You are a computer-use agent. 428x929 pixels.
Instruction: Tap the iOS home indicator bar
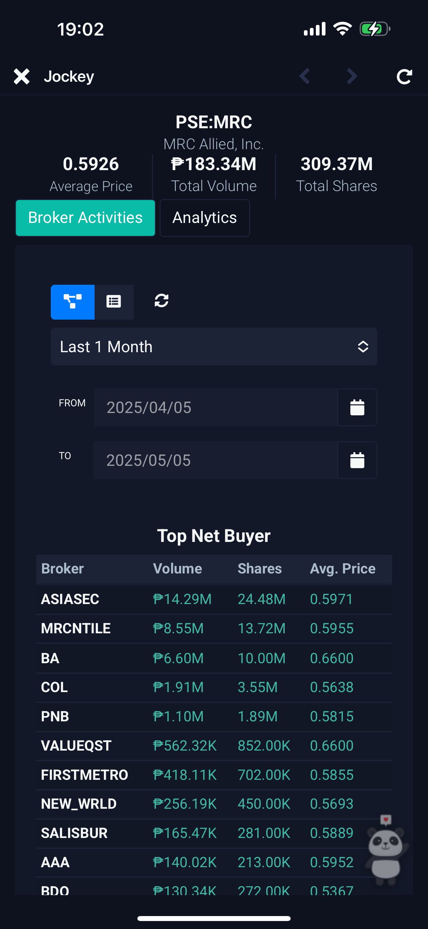(214, 918)
